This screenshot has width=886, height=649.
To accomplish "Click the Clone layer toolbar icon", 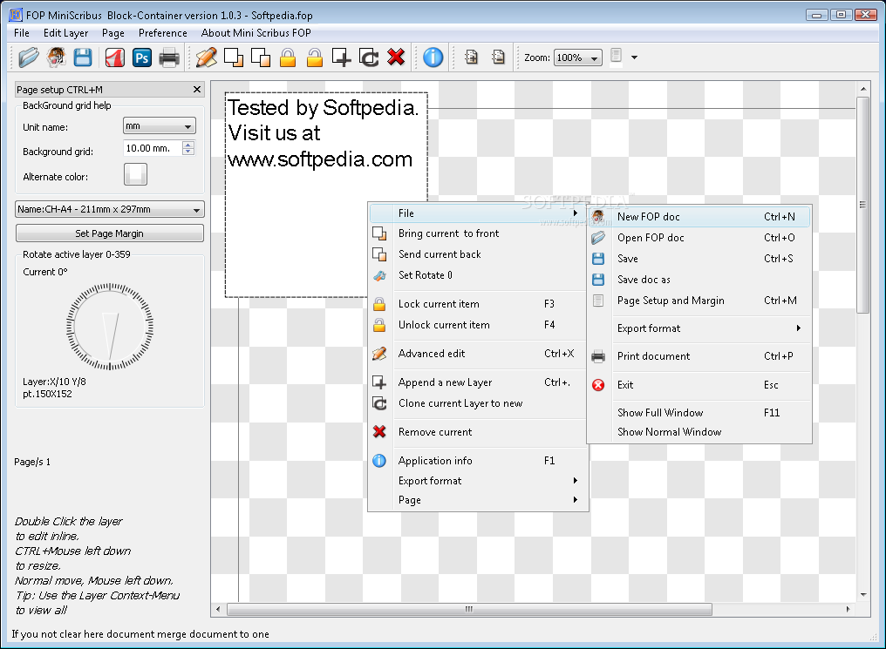I will 369,57.
